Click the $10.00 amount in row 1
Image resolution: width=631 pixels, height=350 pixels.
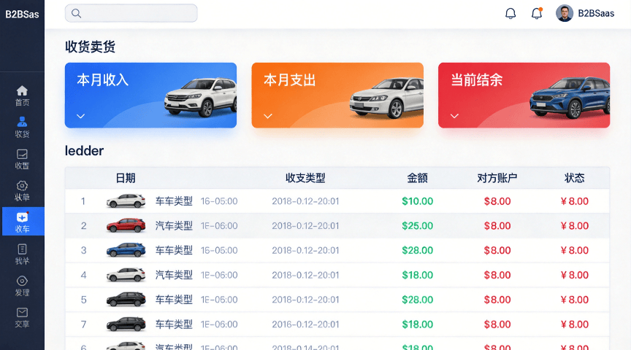pos(417,201)
